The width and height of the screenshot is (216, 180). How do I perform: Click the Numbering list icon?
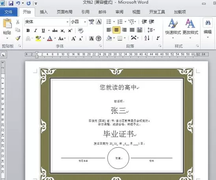120,22
